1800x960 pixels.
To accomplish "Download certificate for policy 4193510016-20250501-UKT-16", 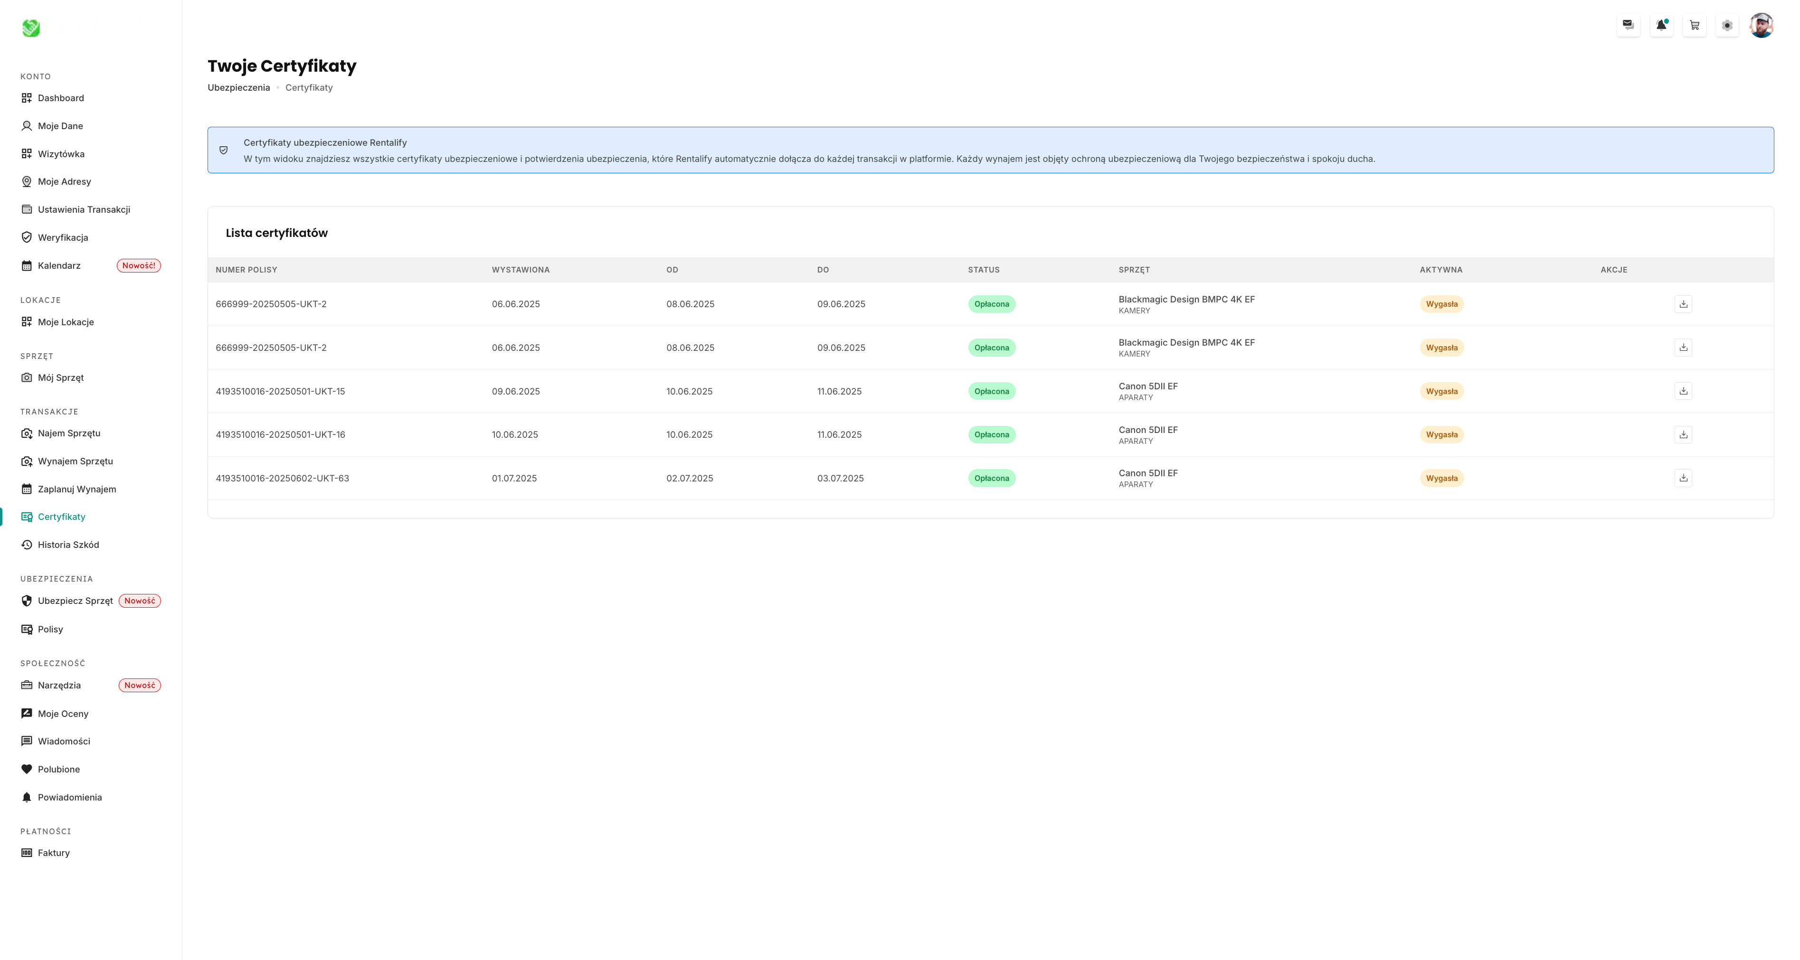I will 1683,434.
